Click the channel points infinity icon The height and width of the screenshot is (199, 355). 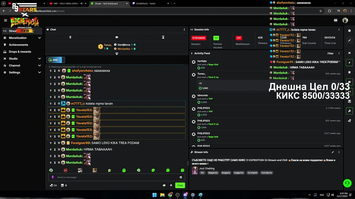click(53, 185)
